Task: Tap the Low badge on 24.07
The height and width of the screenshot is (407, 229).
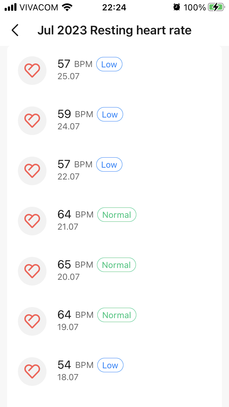Action: point(110,115)
